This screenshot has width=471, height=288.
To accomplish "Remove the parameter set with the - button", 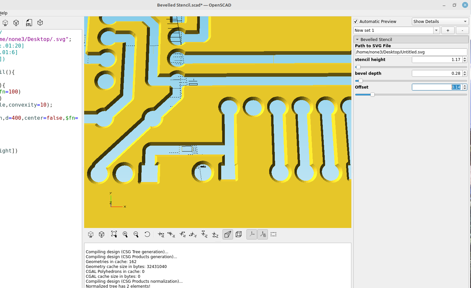I will pyautogui.click(x=462, y=30).
